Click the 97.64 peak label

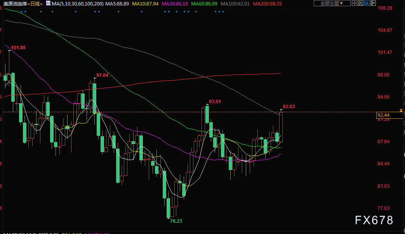[x=102, y=75]
